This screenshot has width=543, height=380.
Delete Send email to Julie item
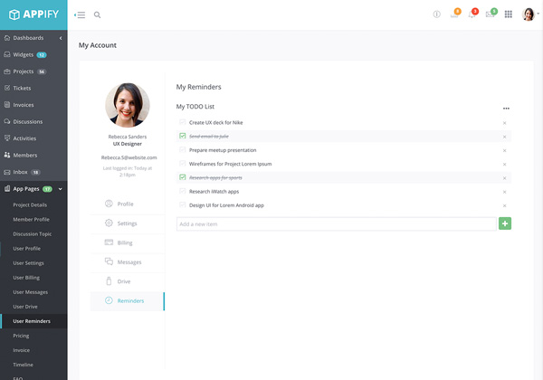pyautogui.click(x=505, y=137)
